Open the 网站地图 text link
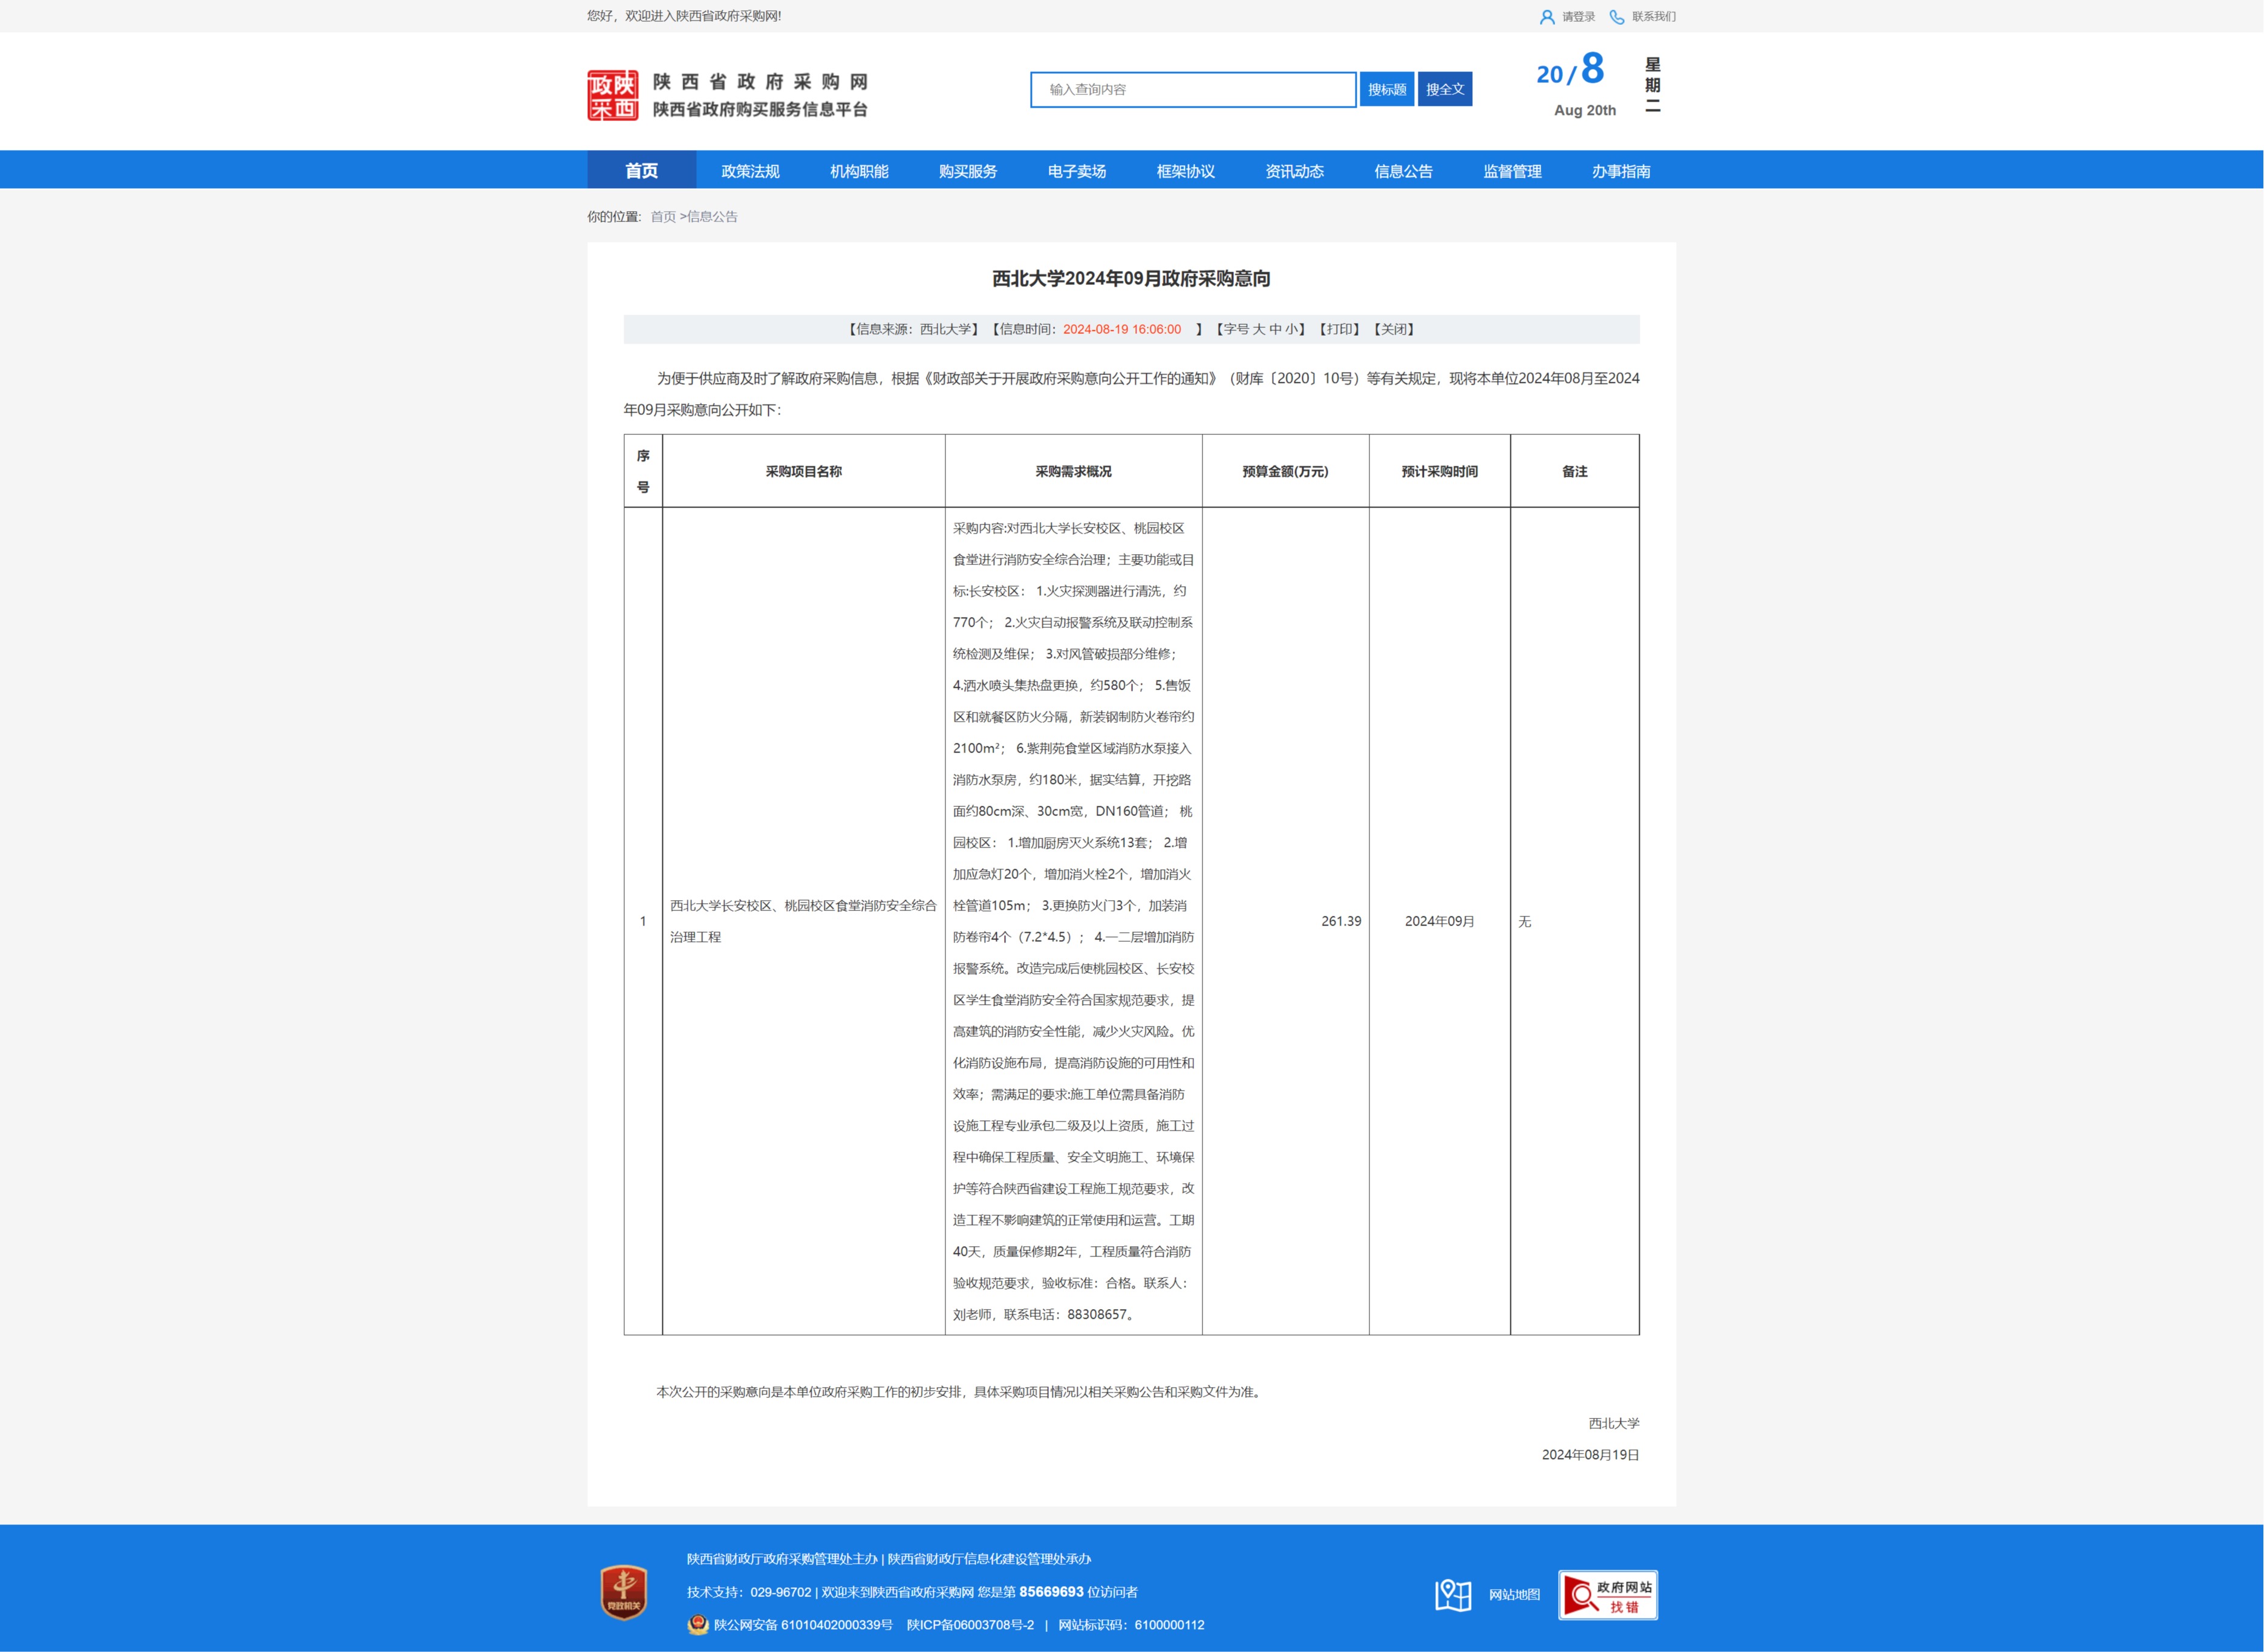2264x1652 pixels. [x=1514, y=1595]
